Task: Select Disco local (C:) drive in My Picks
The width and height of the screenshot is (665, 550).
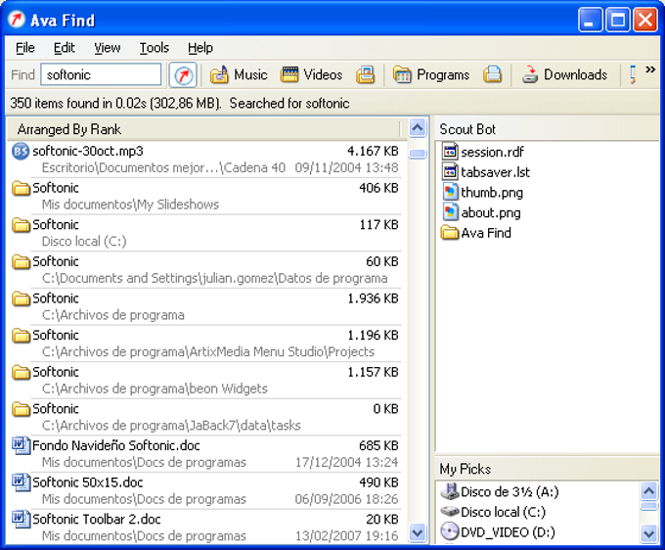Action: 493,512
